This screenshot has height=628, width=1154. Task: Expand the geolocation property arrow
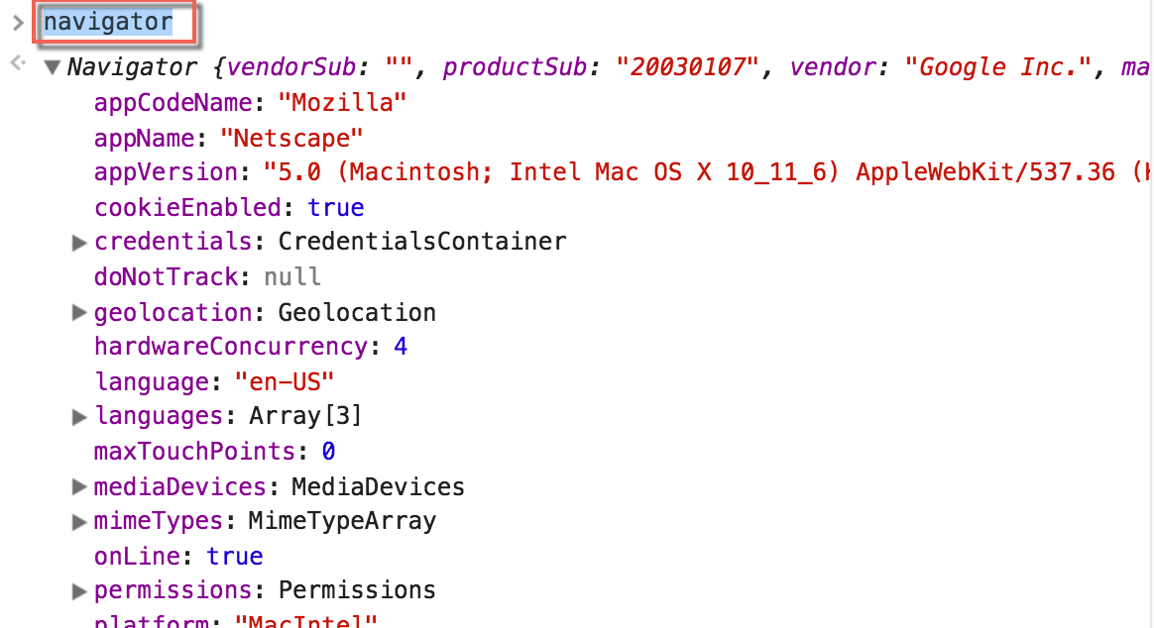(78, 313)
